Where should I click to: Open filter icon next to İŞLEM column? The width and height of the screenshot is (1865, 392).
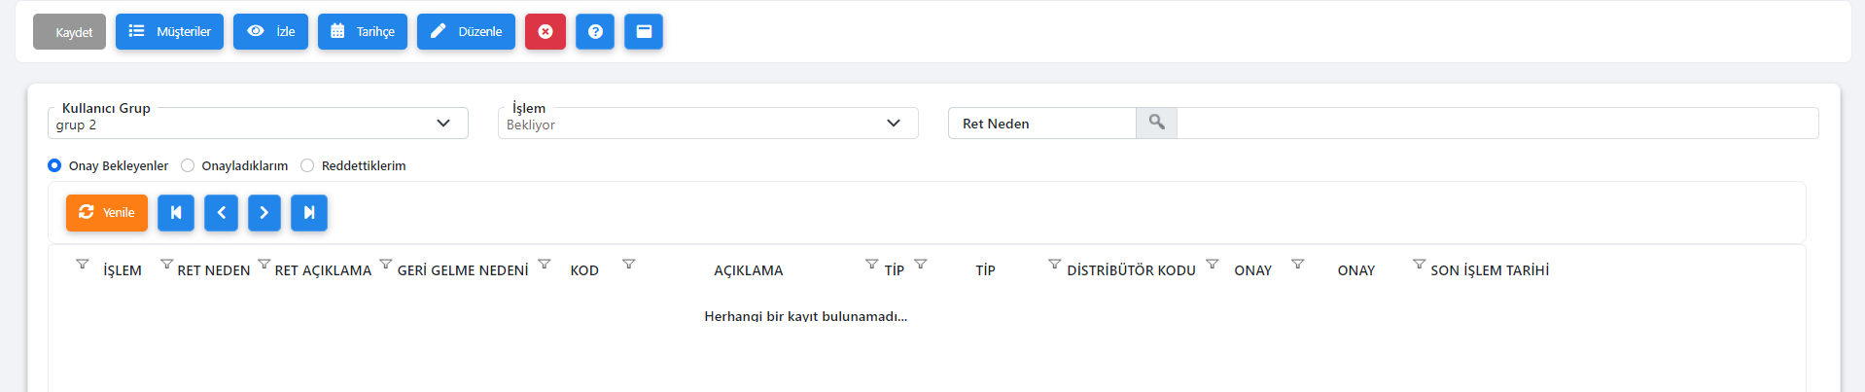point(83,265)
